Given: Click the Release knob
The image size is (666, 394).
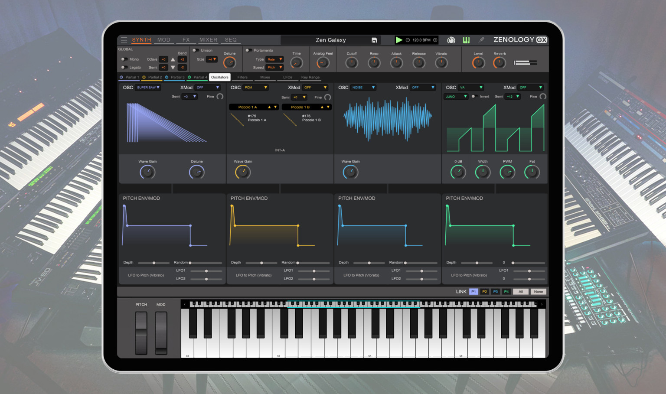Looking at the screenshot, I should click(x=419, y=62).
